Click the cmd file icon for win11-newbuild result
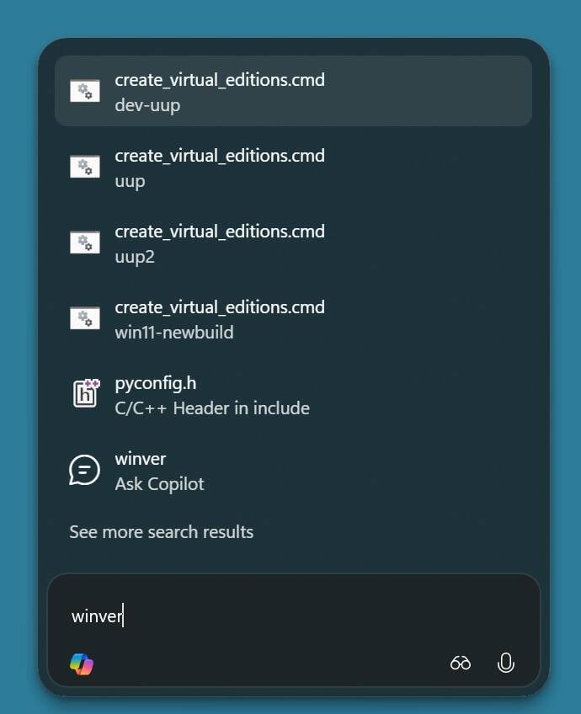 [x=84, y=318]
